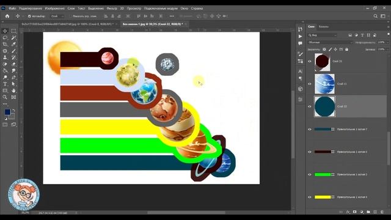Toggle show transform controls checkbox
The image size is (391, 220).
tap(70, 16)
